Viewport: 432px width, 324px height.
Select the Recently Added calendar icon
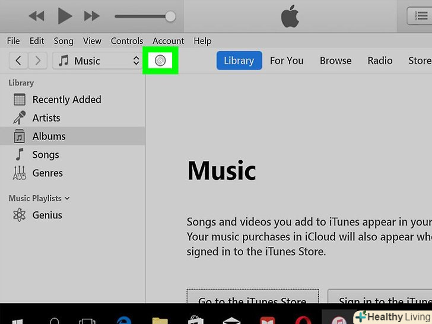(x=19, y=100)
